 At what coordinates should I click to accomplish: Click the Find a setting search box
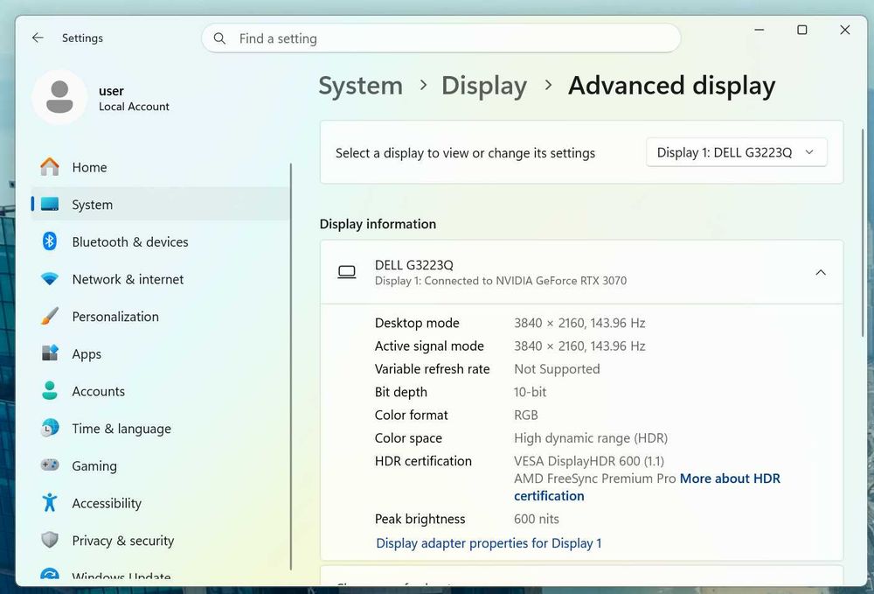point(440,38)
